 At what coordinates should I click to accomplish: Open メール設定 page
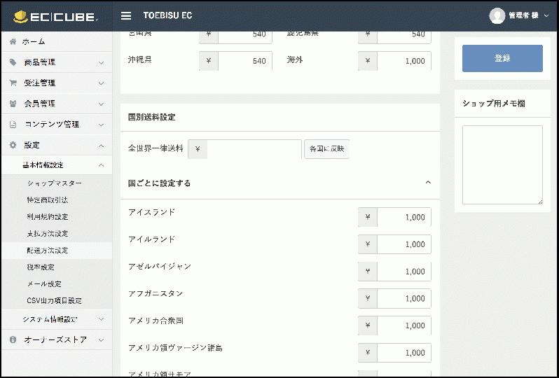tap(44, 284)
